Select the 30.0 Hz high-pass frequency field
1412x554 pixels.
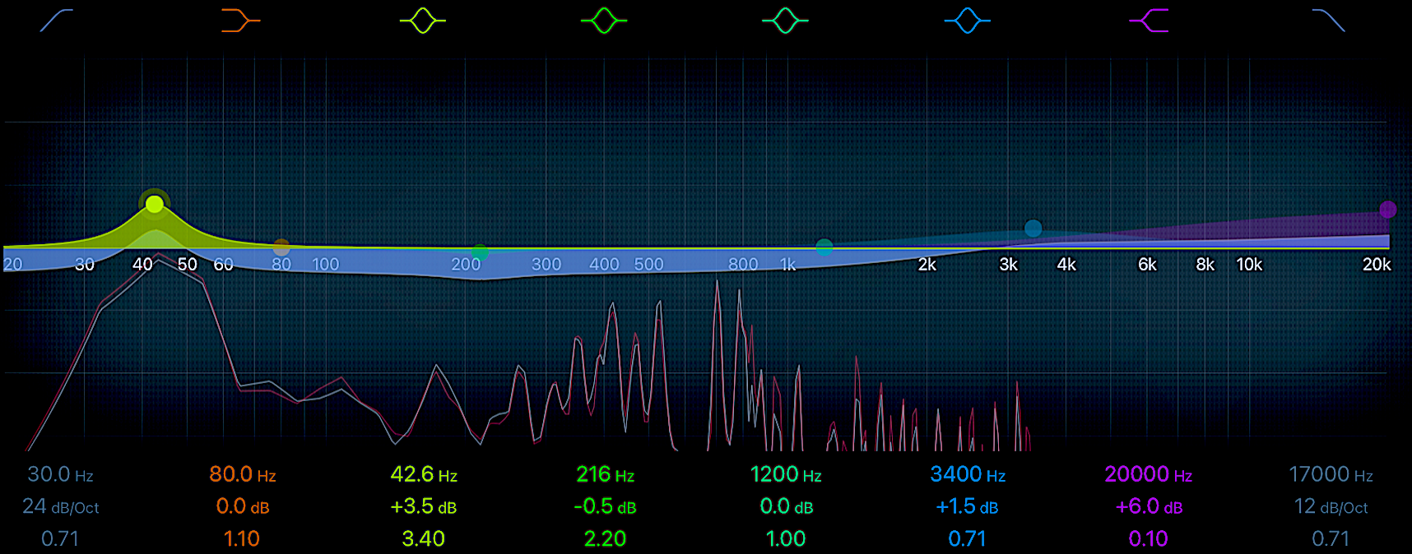(60, 474)
